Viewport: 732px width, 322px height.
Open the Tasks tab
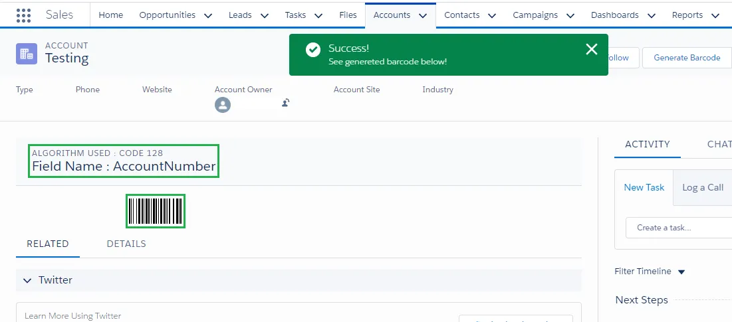(295, 15)
